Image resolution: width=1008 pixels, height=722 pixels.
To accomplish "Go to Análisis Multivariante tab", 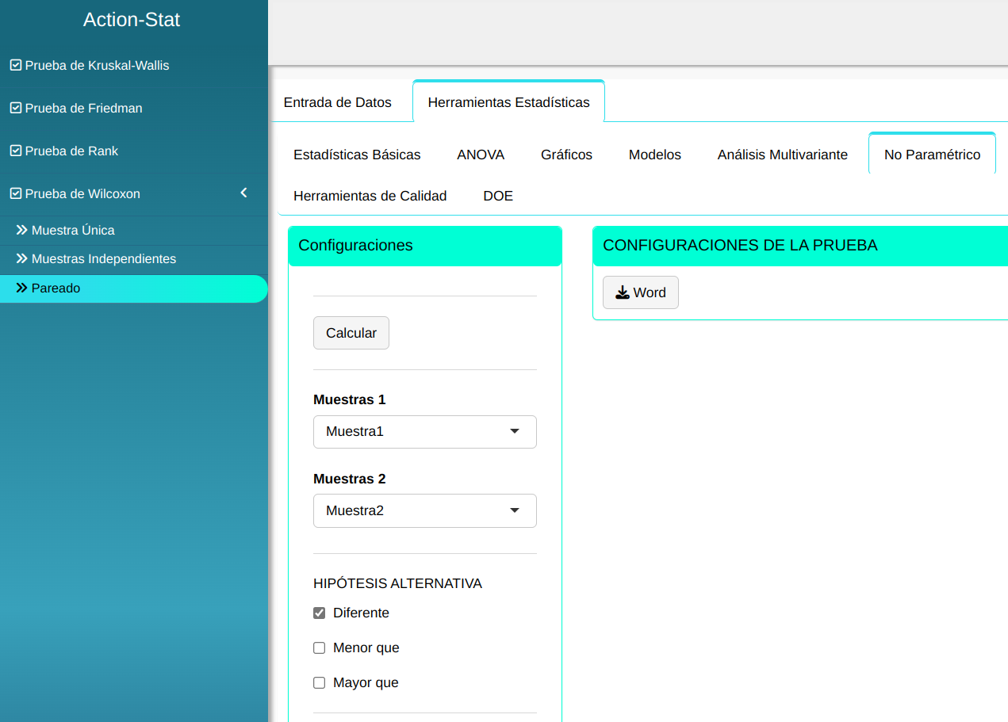I will [782, 155].
